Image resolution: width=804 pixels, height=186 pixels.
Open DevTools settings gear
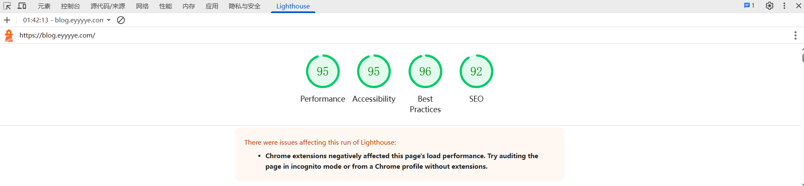[x=769, y=6]
